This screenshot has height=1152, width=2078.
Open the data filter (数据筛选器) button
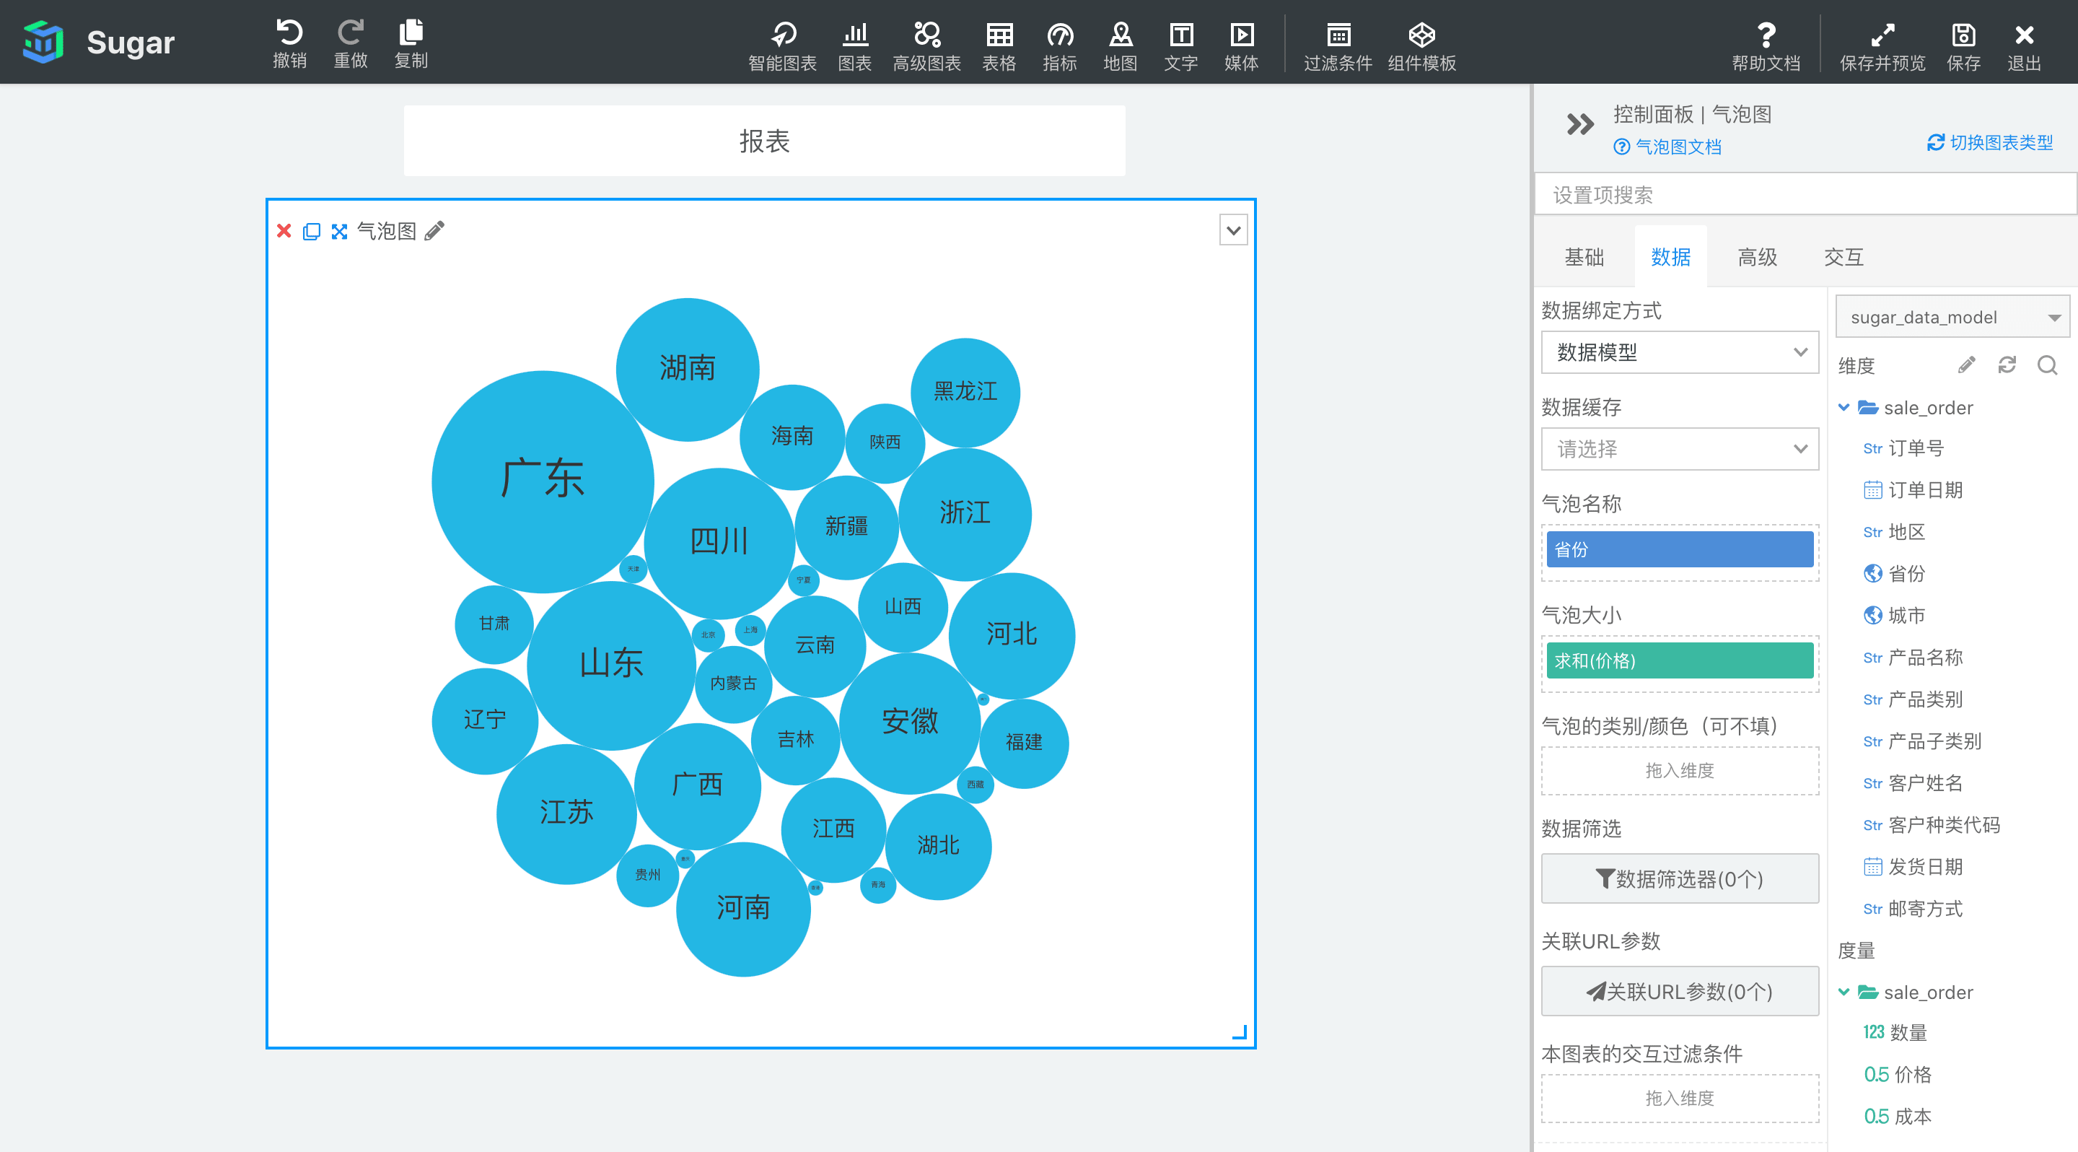1680,878
